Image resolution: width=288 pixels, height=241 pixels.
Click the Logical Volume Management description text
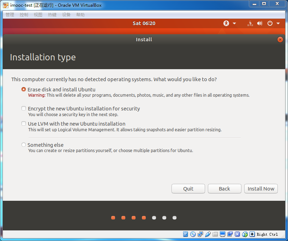point(125,130)
